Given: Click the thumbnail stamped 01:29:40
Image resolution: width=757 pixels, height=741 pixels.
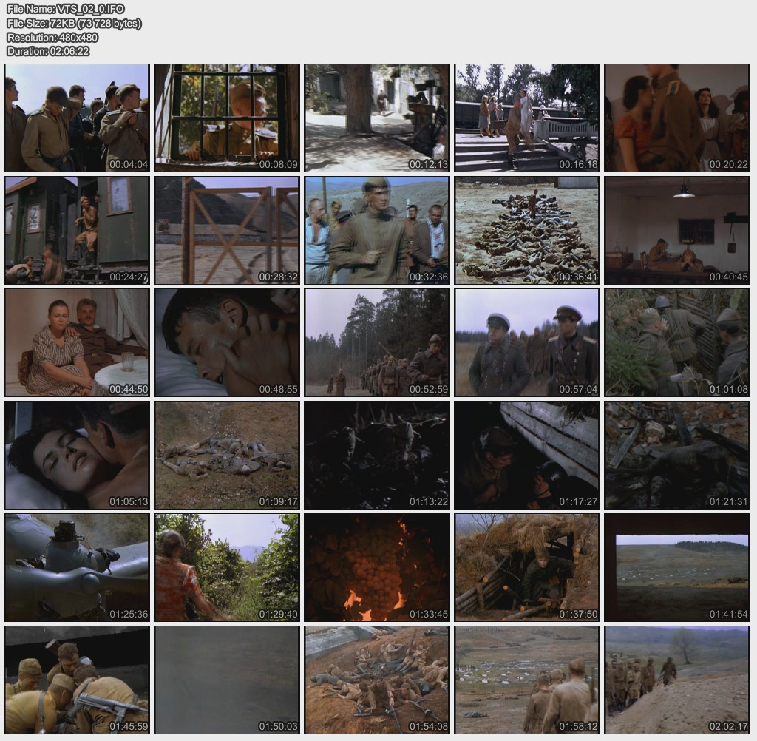Looking at the screenshot, I should pos(227,568).
